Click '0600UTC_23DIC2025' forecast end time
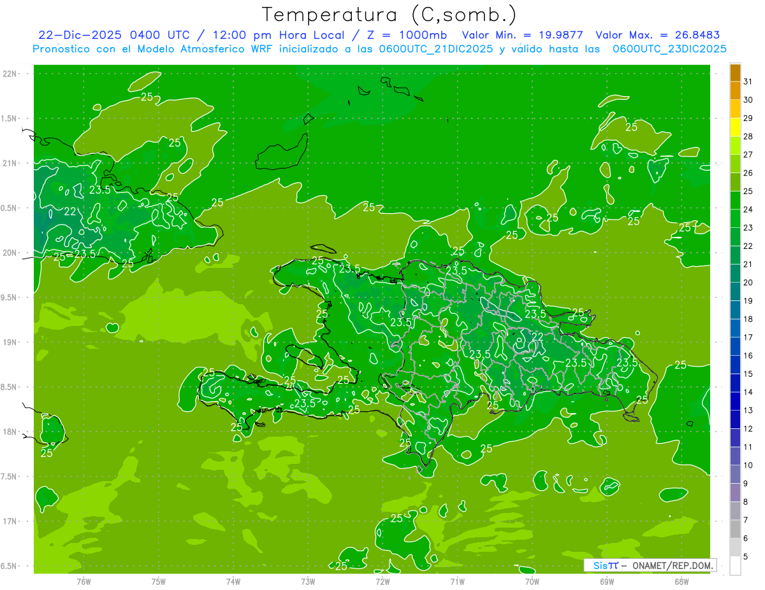Image resolution: width=765 pixels, height=590 pixels. coord(669,49)
